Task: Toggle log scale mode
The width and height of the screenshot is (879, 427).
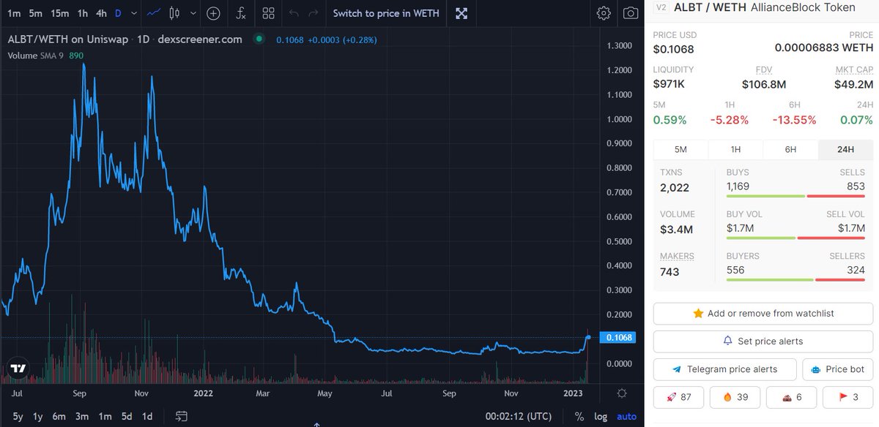Action: [x=601, y=416]
